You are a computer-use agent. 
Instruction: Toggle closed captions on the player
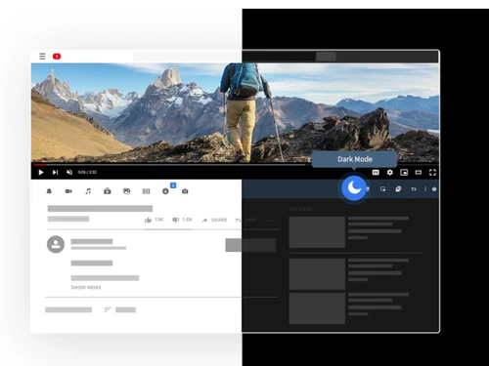click(376, 173)
